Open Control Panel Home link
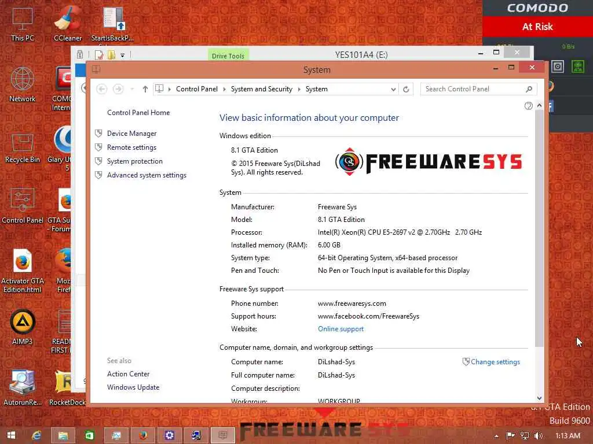This screenshot has width=593, height=444. [138, 113]
